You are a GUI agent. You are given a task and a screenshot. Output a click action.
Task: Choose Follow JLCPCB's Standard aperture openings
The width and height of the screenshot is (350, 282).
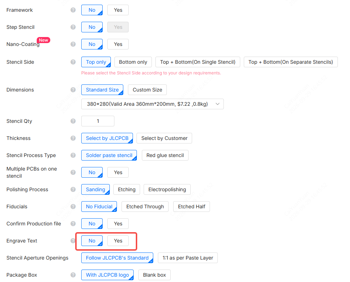(117, 258)
